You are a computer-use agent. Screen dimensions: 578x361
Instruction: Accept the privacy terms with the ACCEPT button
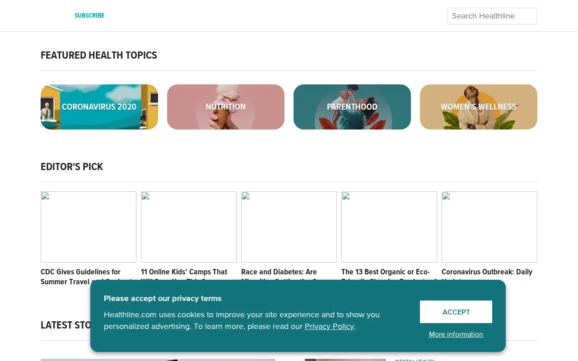tap(456, 312)
